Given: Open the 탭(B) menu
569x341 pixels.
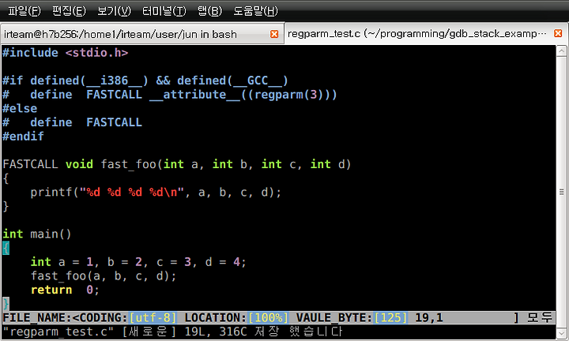Looking at the screenshot, I should tap(209, 11).
